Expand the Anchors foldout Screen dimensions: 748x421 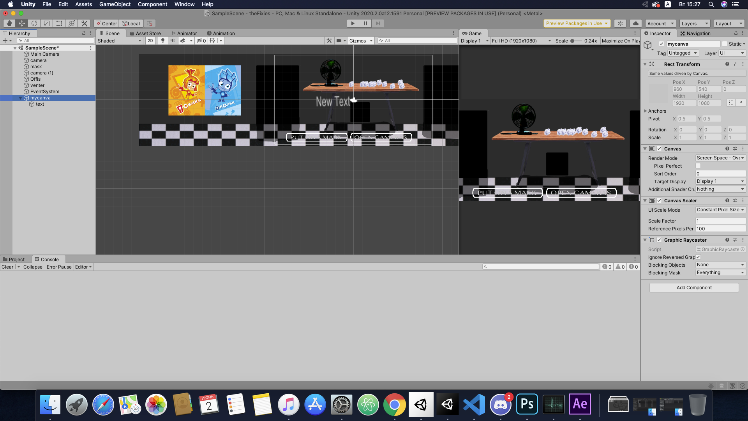pyautogui.click(x=645, y=111)
